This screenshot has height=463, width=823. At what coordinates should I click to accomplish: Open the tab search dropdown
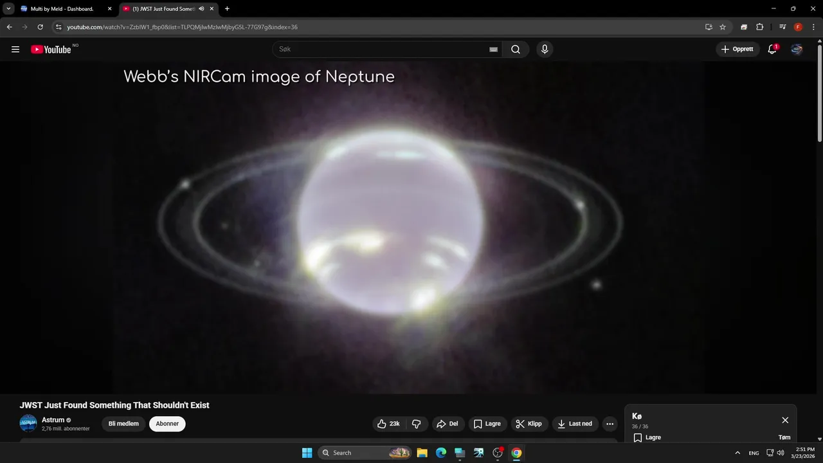(x=8, y=9)
